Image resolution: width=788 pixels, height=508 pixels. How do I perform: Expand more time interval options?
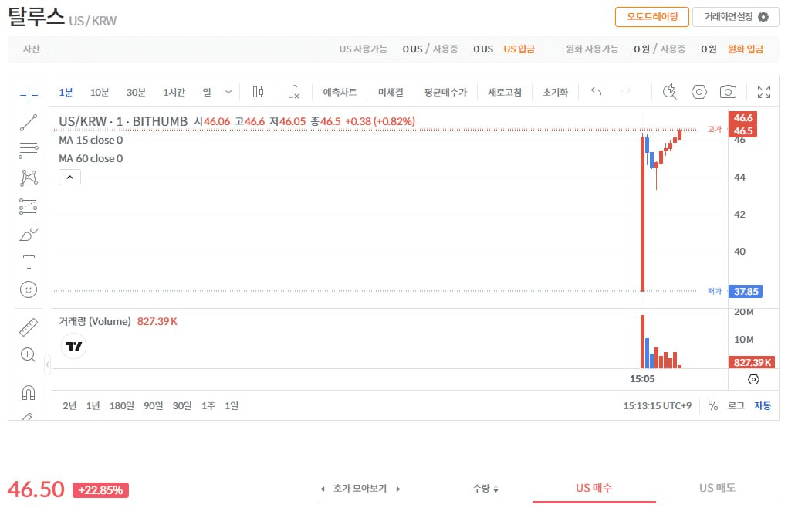point(228,92)
